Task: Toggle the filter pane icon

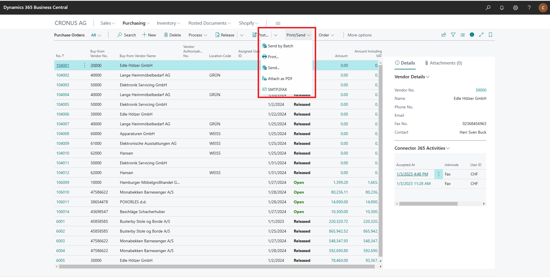Action: [453, 35]
